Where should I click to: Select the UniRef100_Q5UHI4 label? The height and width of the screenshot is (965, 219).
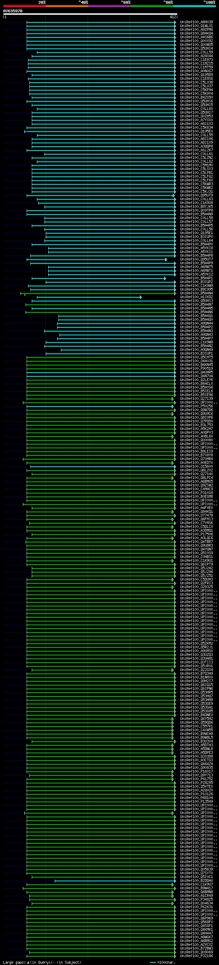point(196,48)
